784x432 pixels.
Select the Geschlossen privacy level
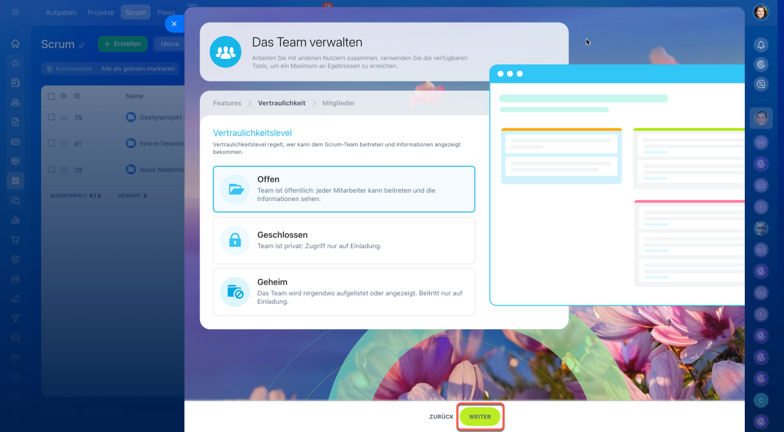tap(344, 240)
